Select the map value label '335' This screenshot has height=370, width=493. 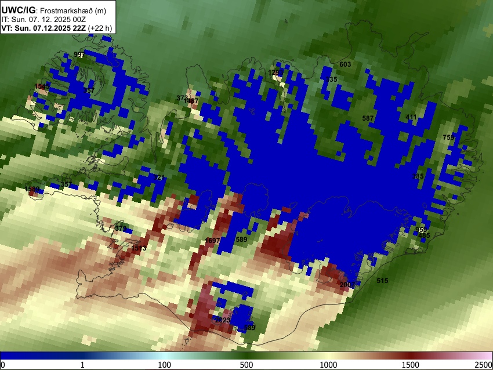[x=331, y=79]
